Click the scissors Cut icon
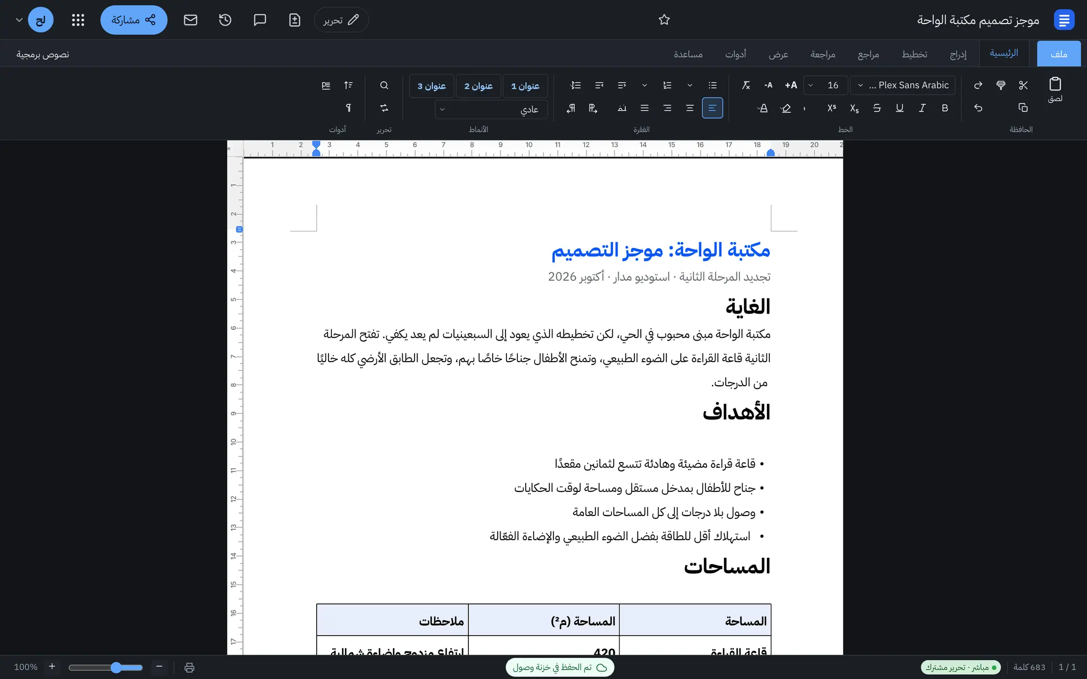Viewport: 1087px width, 679px height. point(1023,85)
